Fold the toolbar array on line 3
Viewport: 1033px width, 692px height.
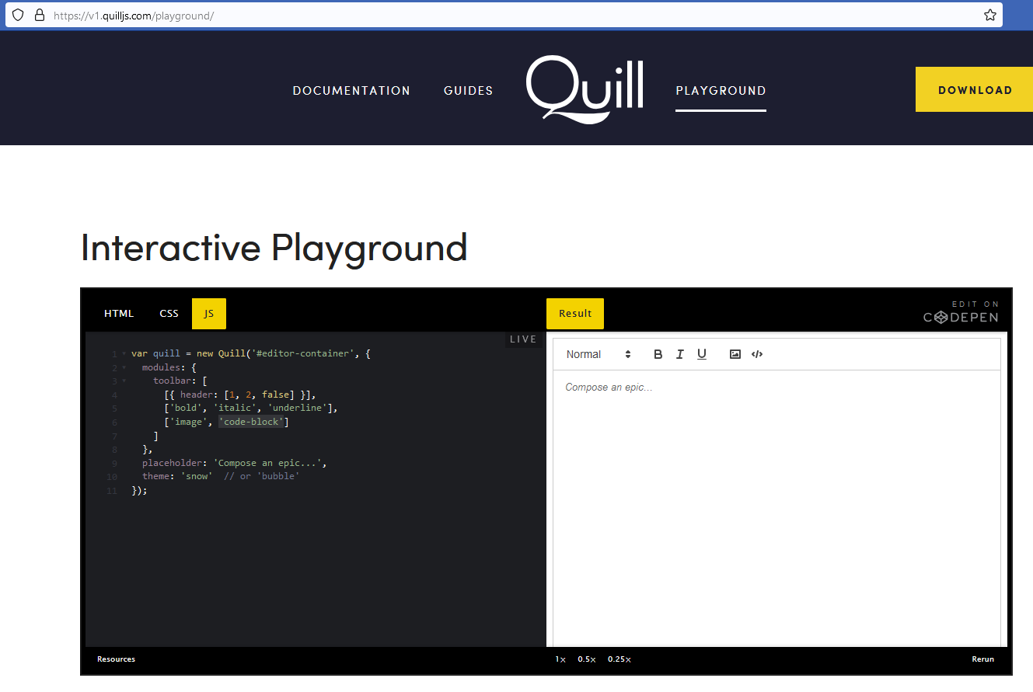pos(124,381)
